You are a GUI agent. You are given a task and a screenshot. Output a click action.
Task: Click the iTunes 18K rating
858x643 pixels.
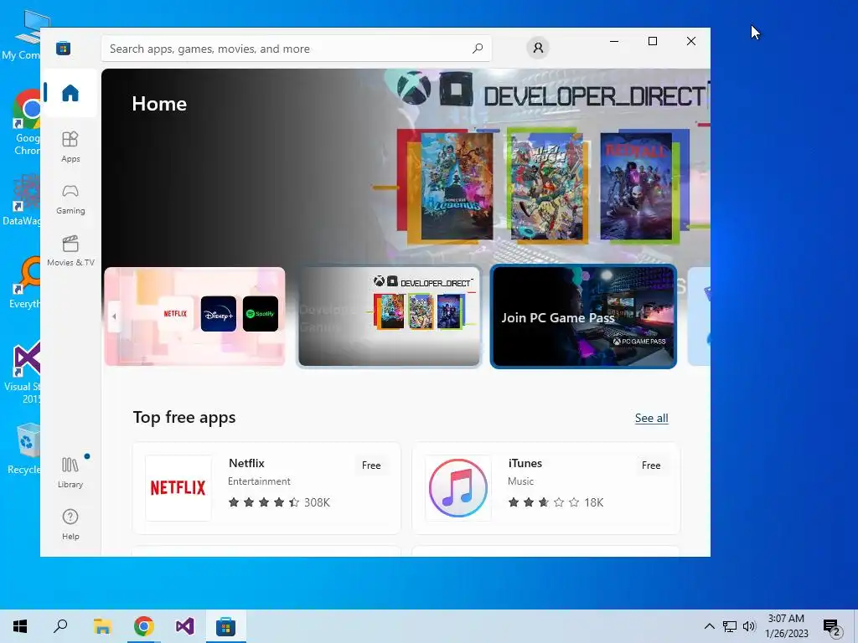[556, 502]
